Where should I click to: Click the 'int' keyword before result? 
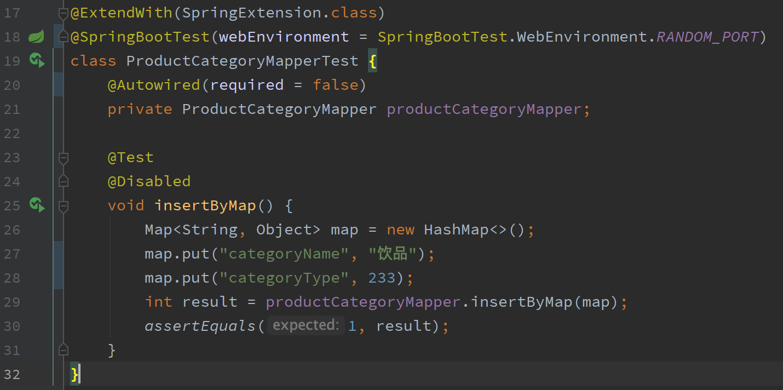[159, 302]
